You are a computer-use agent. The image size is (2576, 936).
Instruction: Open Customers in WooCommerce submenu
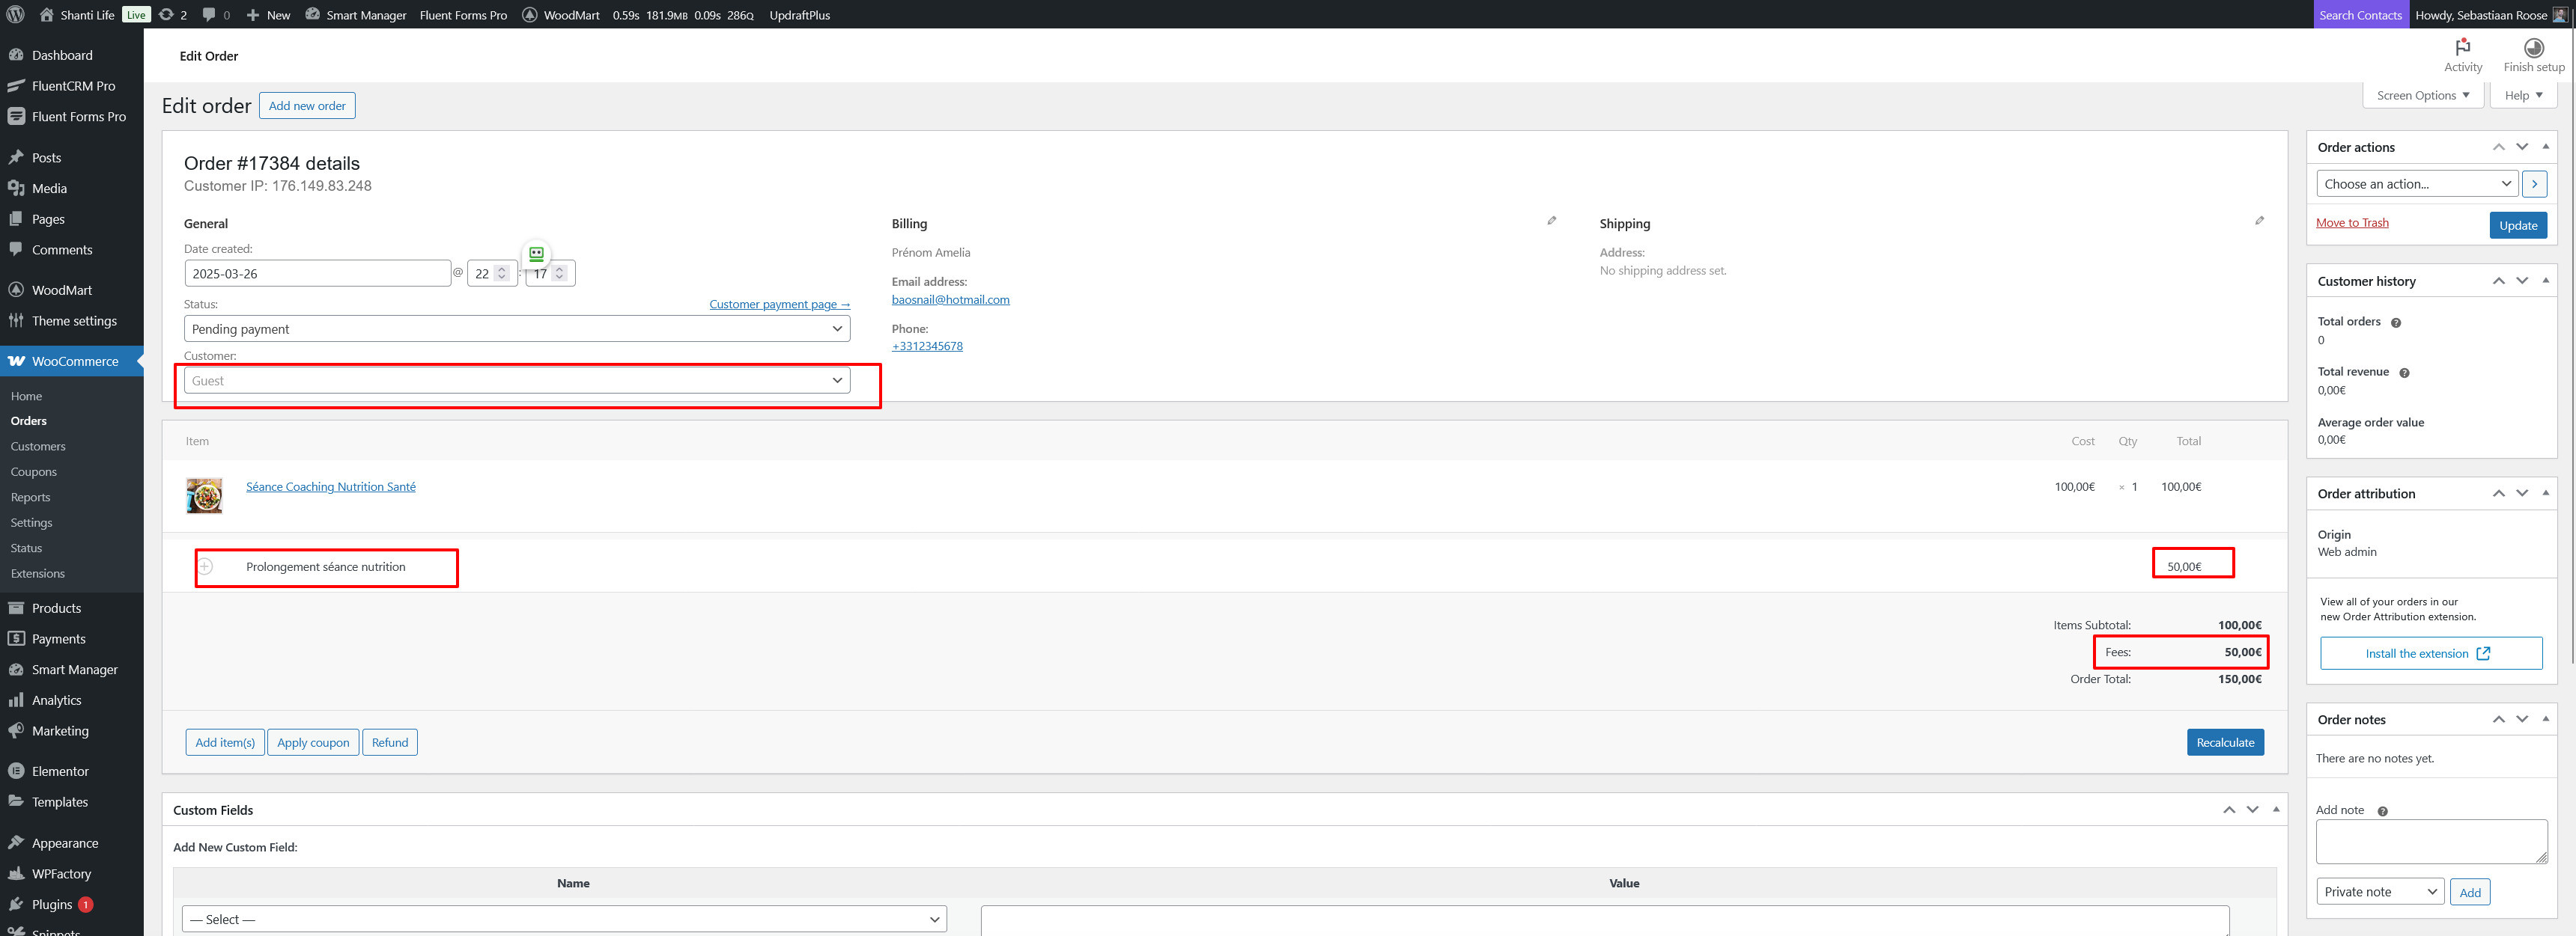pos(38,447)
